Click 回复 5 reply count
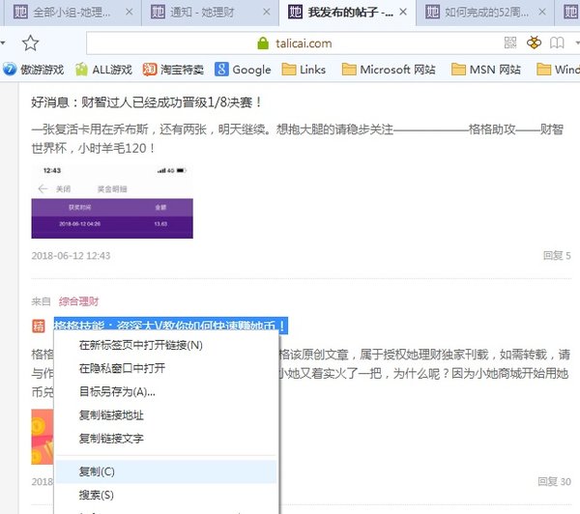 pos(557,255)
